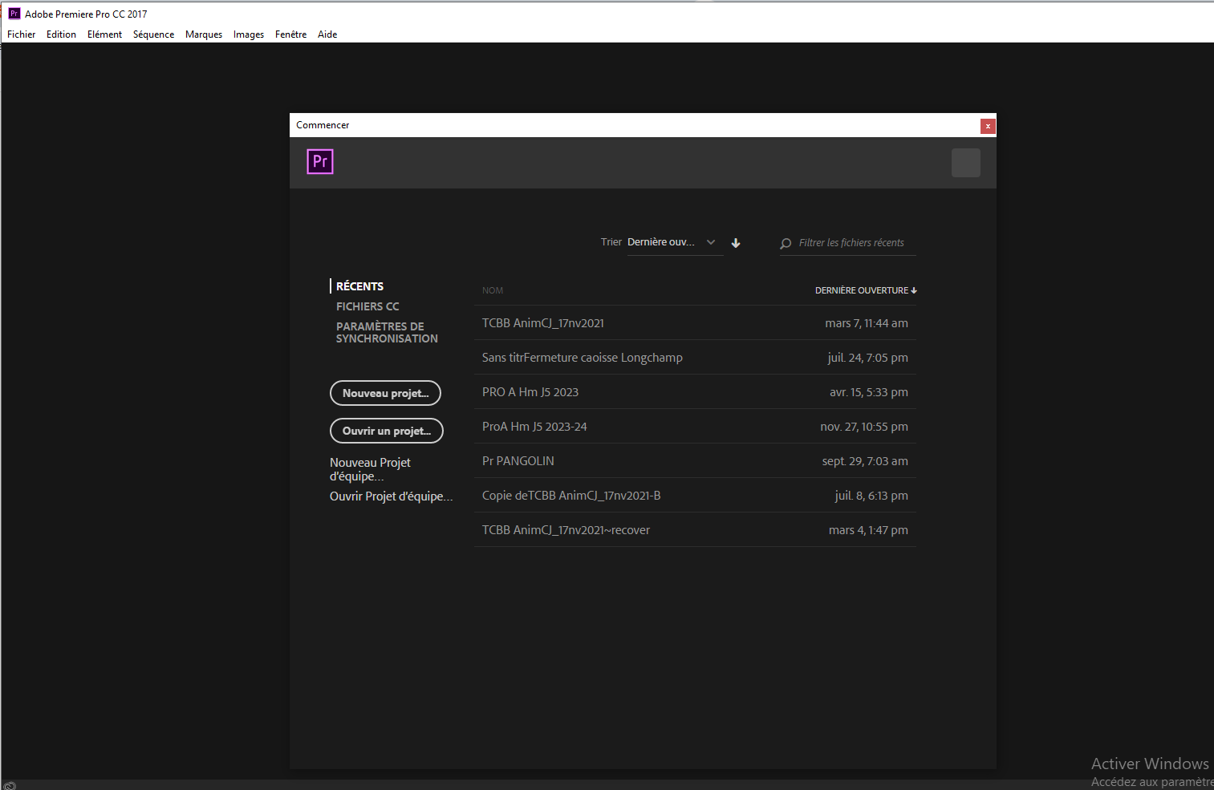1214x790 pixels.
Task: Click the user profile box in dialog header
Action: click(965, 163)
